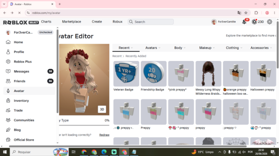Viewport: 279px width, 156px height.
Task: Click the Redraw link
Action: coord(104,135)
